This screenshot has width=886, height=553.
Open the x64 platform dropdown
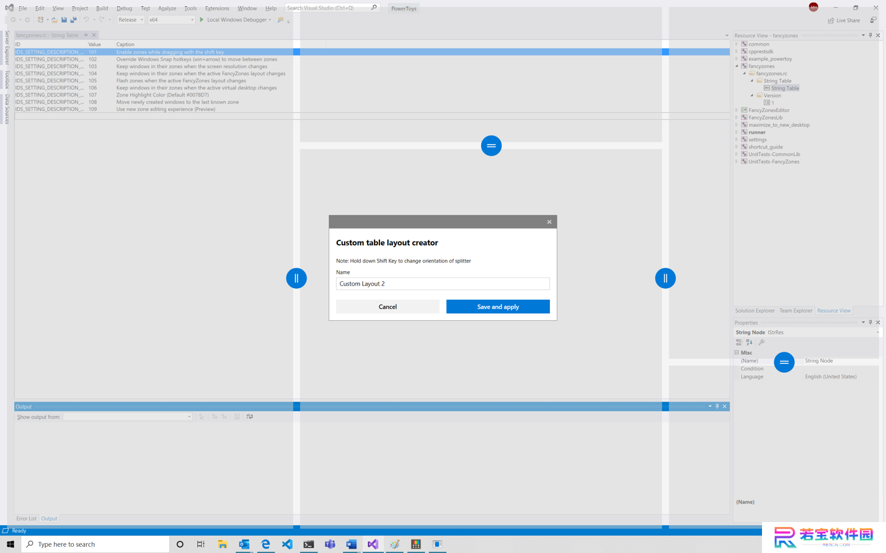(171, 20)
